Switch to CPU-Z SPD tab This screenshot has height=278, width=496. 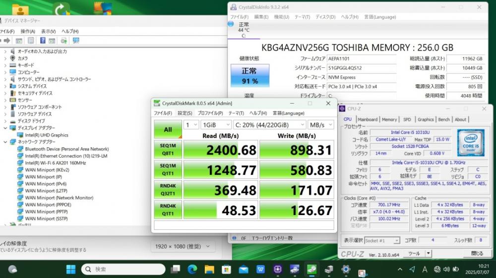pyautogui.click(x=407, y=119)
